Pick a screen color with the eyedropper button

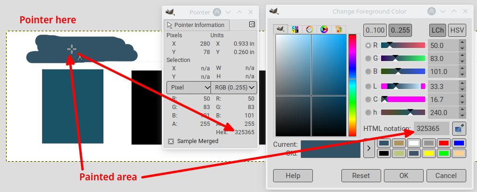click(x=459, y=129)
